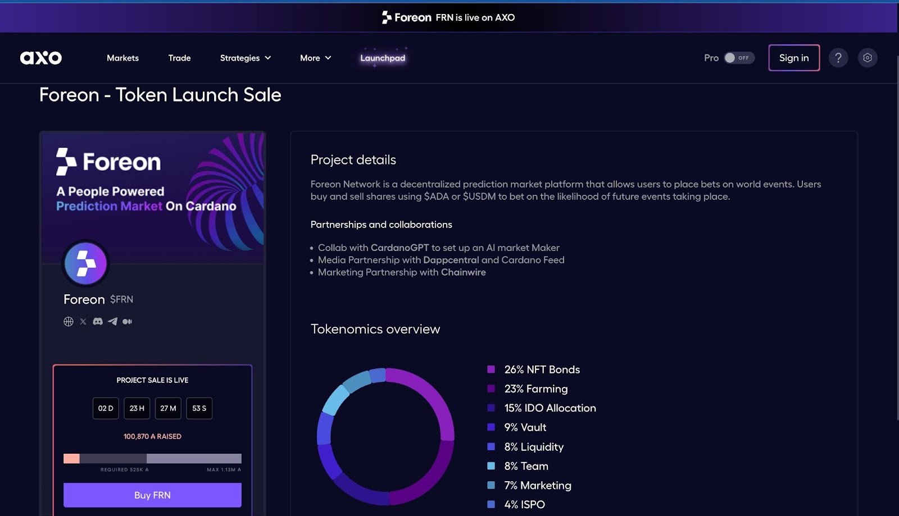Click the 26% NFT Bonds color swatch
This screenshot has height=516, width=899.
point(491,369)
